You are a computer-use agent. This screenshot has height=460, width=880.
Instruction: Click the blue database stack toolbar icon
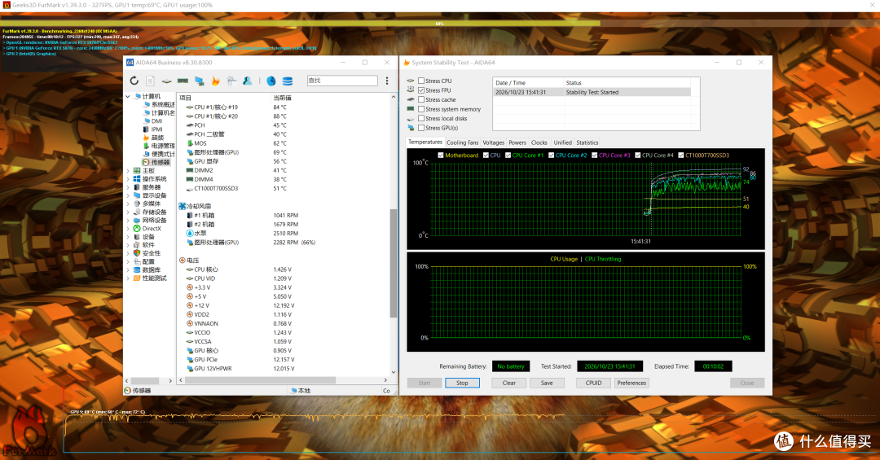coord(288,81)
